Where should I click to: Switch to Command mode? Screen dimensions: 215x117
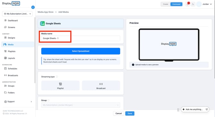(x=176, y=4)
